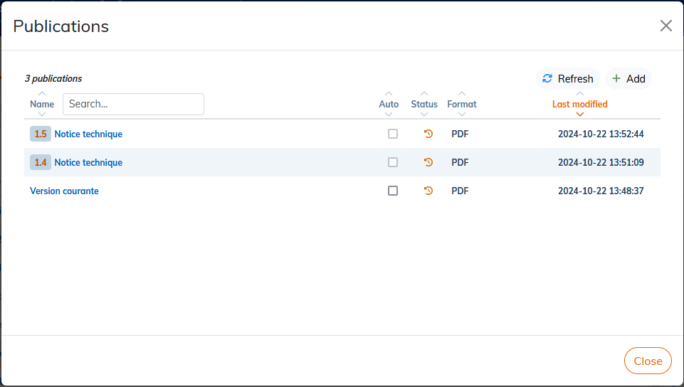Sort Format column ascending using up chevron
684x387 pixels.
(x=462, y=94)
